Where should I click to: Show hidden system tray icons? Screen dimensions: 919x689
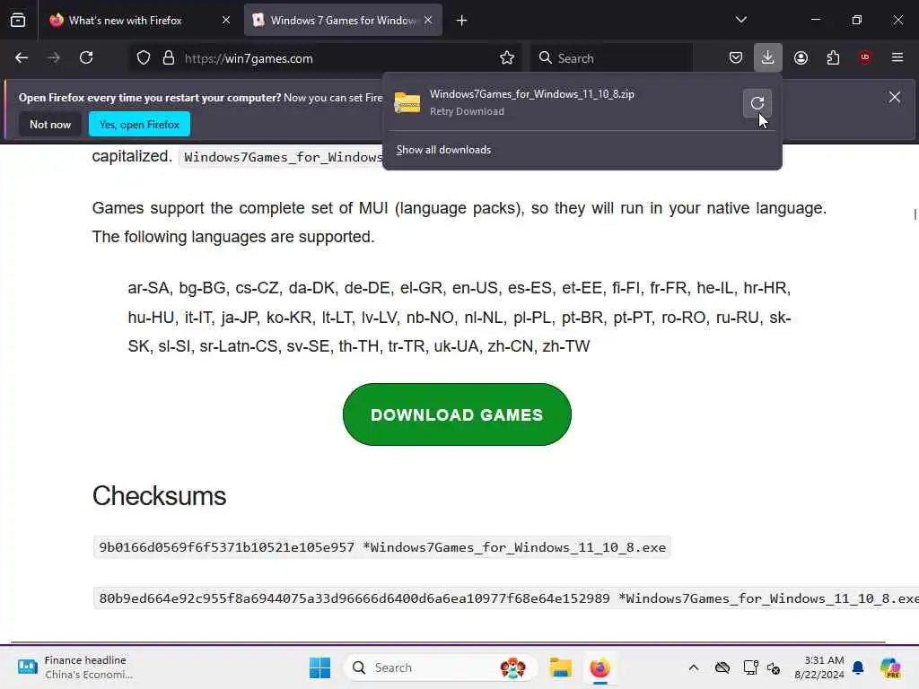(694, 667)
